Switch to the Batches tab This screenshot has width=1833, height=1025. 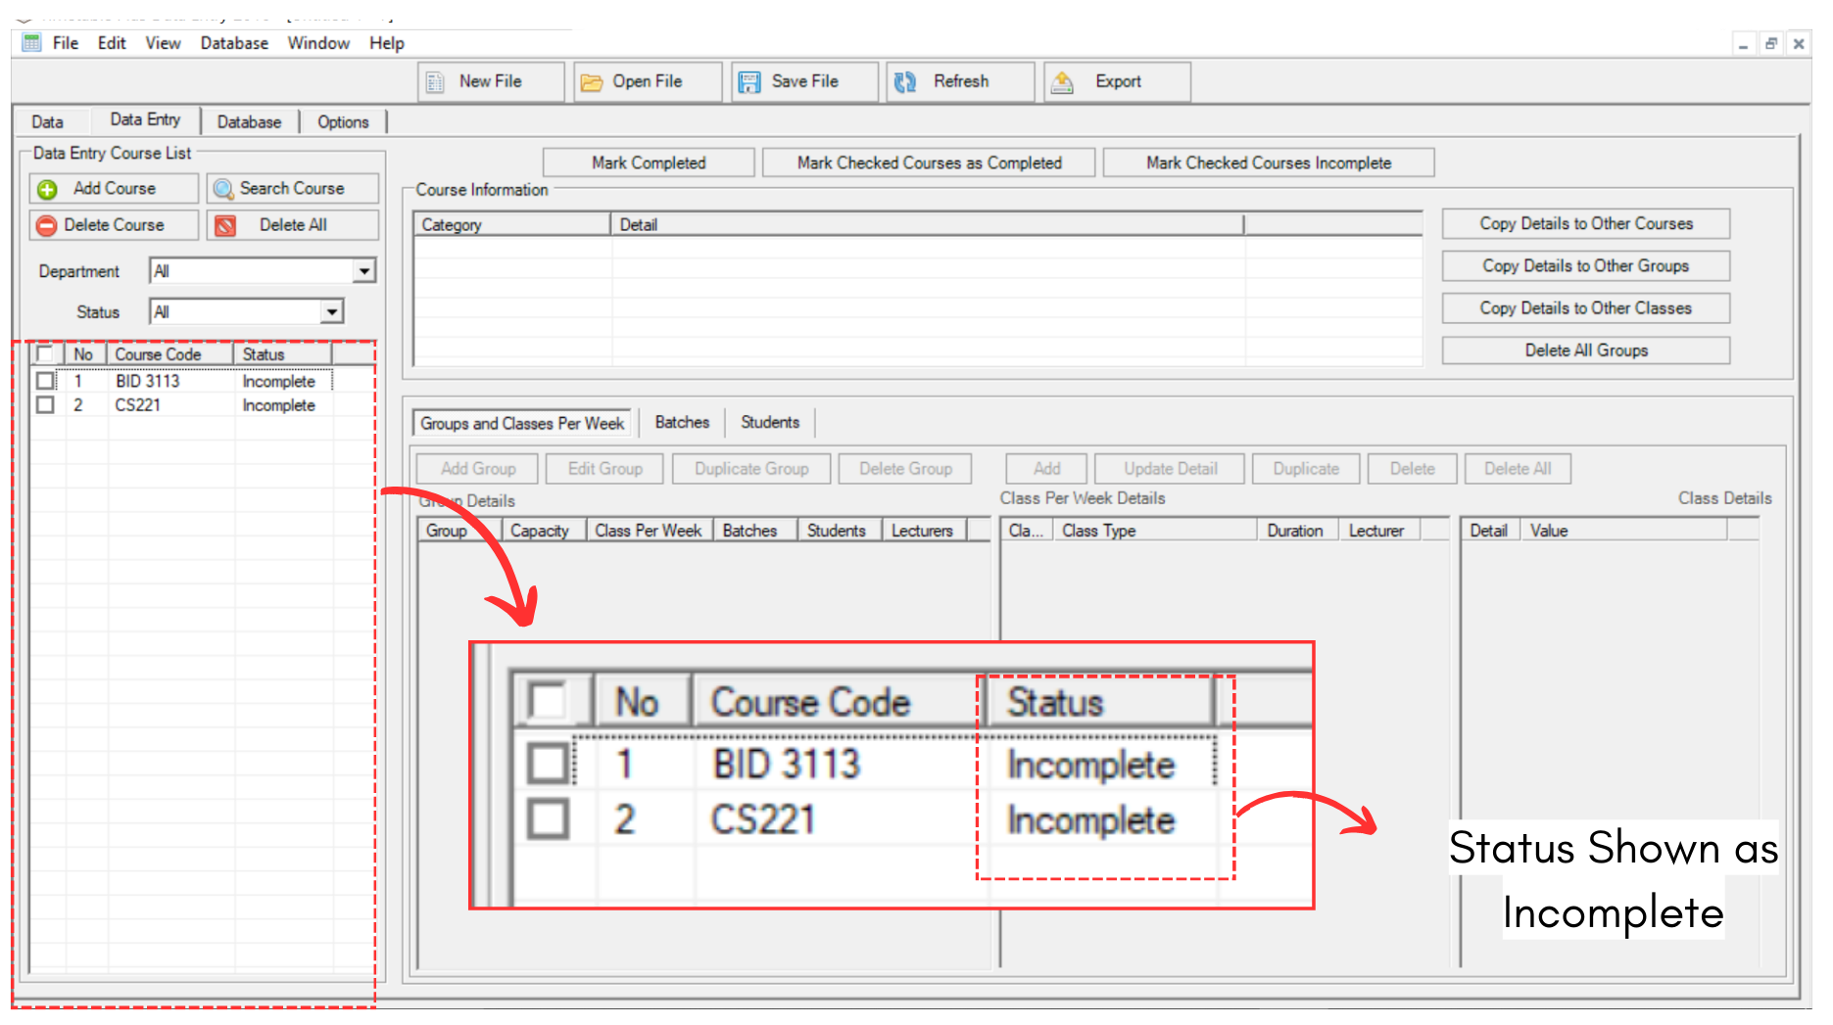pyautogui.click(x=682, y=422)
